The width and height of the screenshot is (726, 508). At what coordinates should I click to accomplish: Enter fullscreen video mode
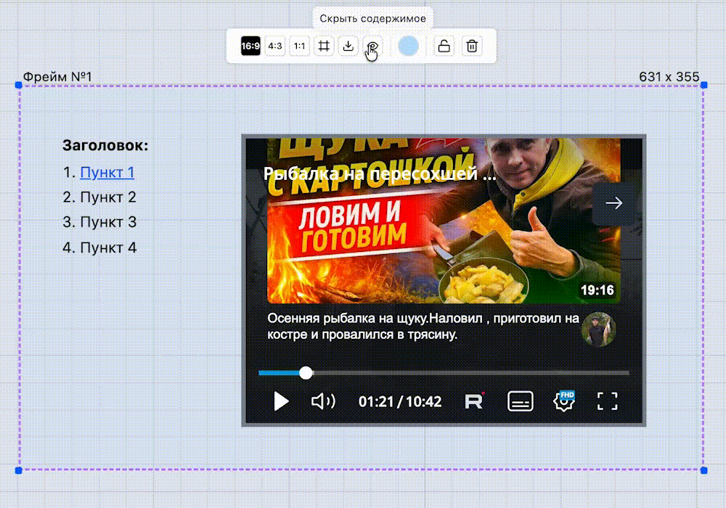click(607, 401)
